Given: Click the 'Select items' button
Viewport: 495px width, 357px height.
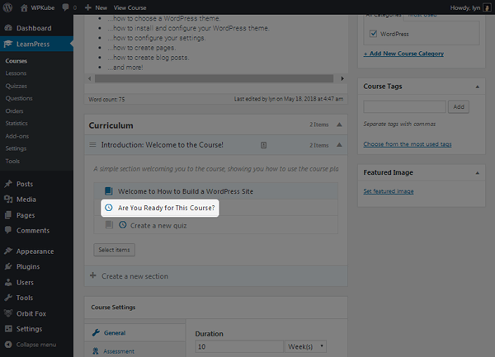Looking at the screenshot, I should [115, 249].
